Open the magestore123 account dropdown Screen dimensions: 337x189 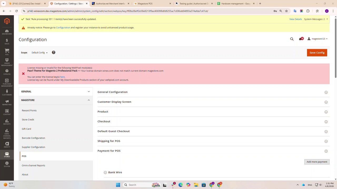(318, 39)
